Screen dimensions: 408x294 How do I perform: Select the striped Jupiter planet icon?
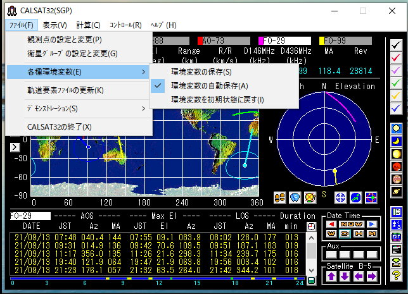point(397,179)
